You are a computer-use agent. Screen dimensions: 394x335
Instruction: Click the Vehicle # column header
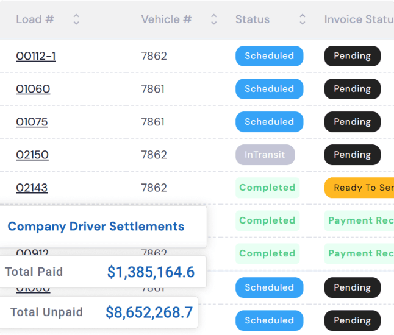point(167,19)
